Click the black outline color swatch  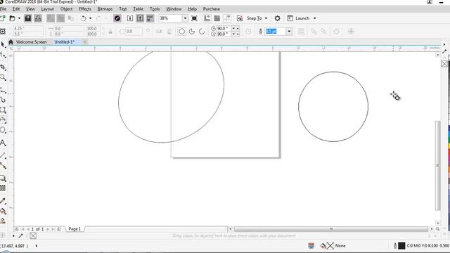(x=401, y=246)
